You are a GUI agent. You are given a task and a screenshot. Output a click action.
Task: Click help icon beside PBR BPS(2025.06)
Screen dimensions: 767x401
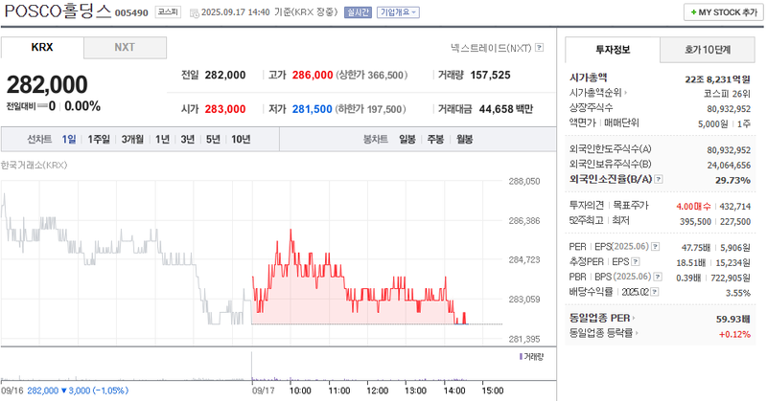tap(658, 277)
